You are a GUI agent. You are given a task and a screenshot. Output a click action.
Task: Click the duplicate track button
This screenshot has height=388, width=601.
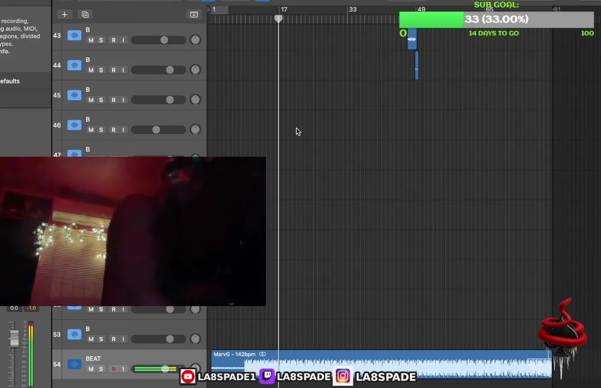pos(85,15)
